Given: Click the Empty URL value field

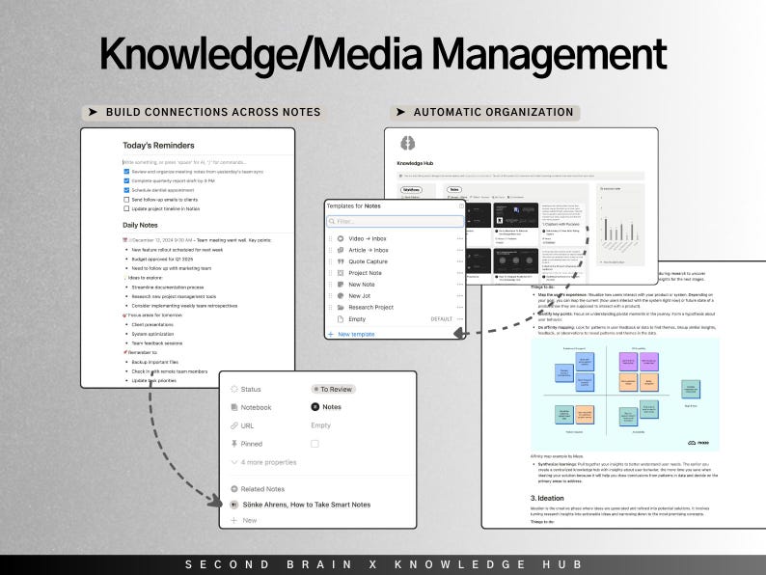Looking at the screenshot, I should click(321, 425).
